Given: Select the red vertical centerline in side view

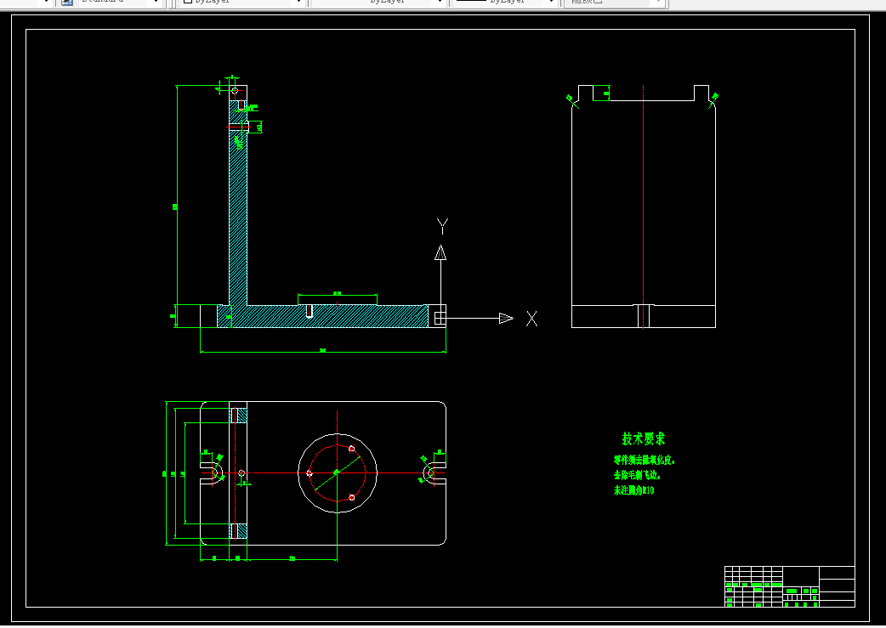Looking at the screenshot, I should pyautogui.click(x=644, y=207).
